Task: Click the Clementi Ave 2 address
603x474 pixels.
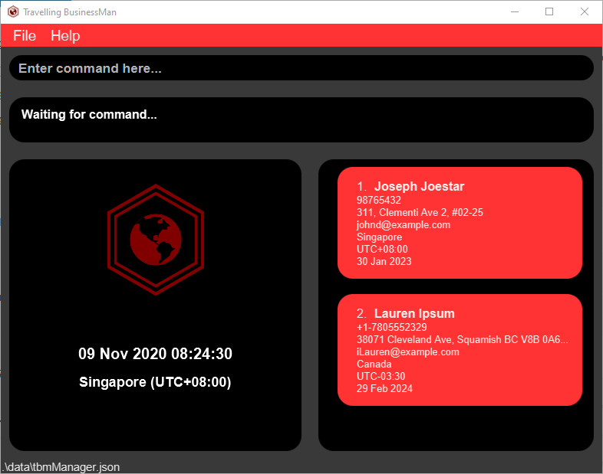Action: (420, 213)
